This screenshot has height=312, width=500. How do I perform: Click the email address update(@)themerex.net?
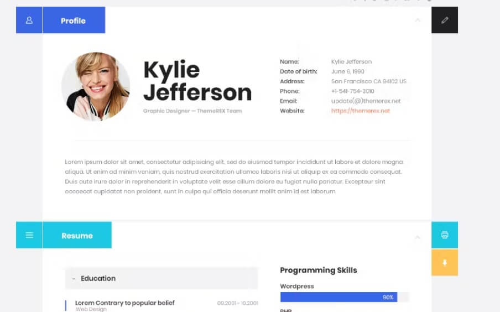point(366,101)
